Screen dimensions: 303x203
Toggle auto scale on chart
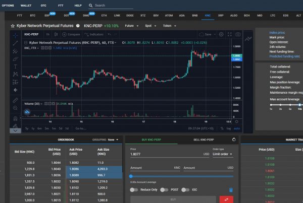[237, 128]
